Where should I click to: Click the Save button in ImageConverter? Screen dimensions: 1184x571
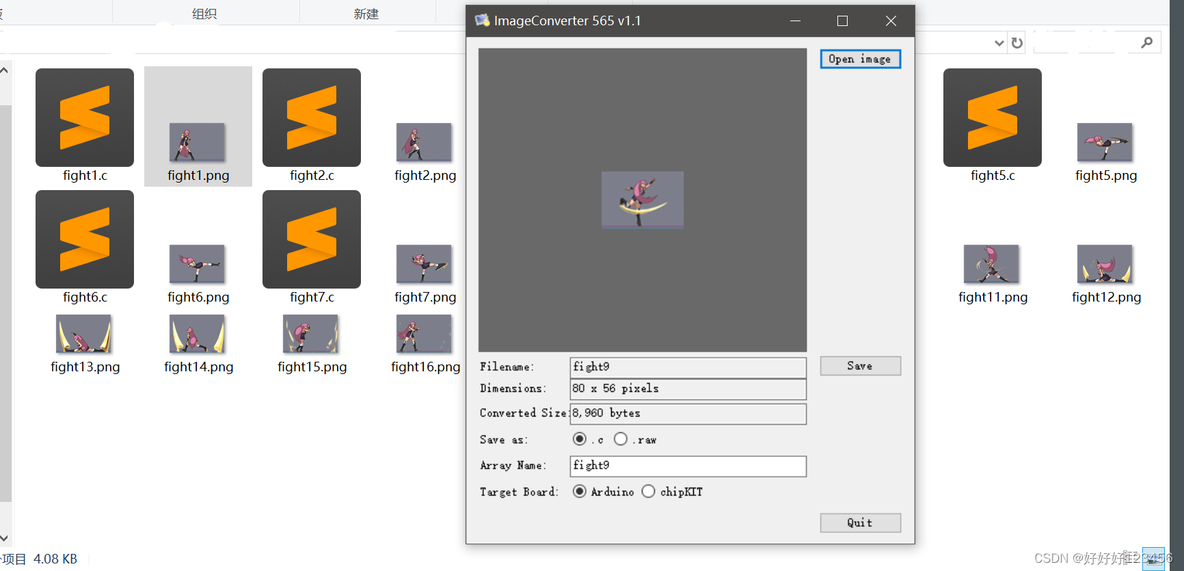860,366
